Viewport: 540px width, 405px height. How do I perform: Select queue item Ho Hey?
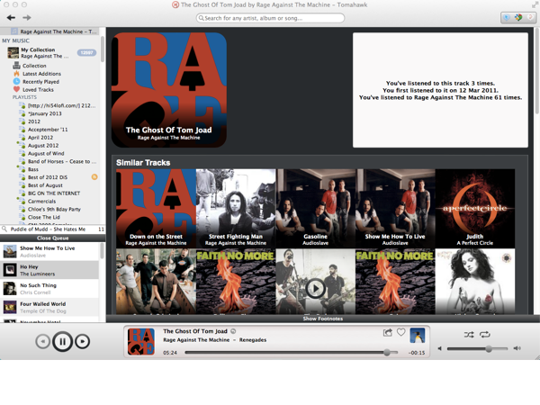[49, 270]
